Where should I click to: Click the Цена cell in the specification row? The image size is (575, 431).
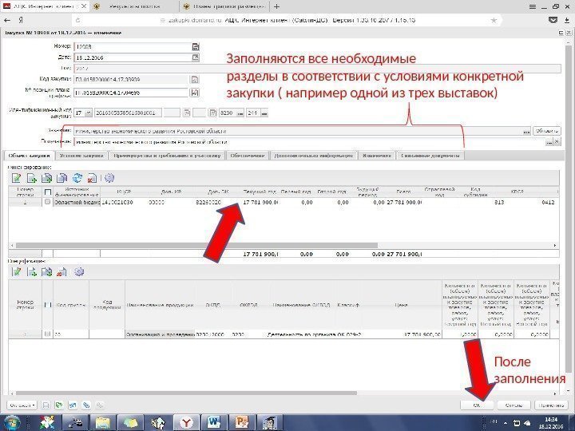coord(402,334)
